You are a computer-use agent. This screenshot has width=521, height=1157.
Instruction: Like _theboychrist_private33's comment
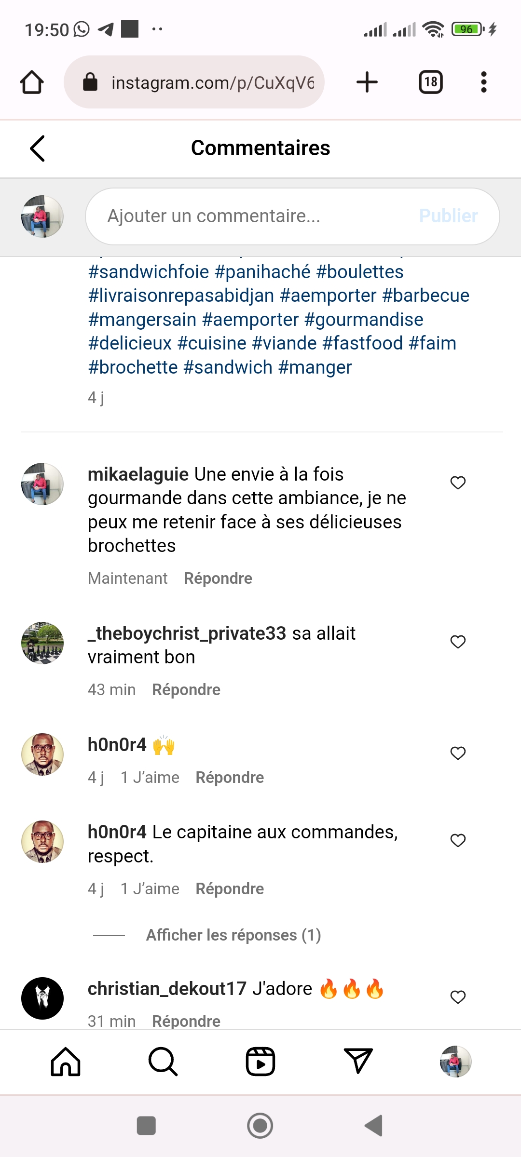tap(458, 642)
